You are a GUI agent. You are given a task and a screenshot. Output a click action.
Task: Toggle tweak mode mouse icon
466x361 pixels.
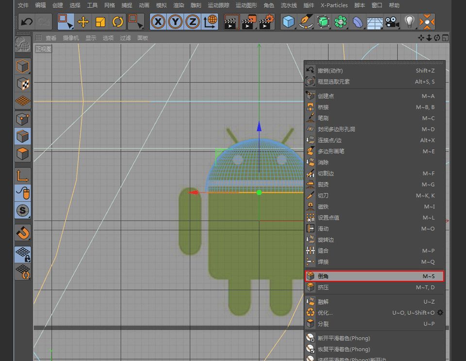pos(23,193)
